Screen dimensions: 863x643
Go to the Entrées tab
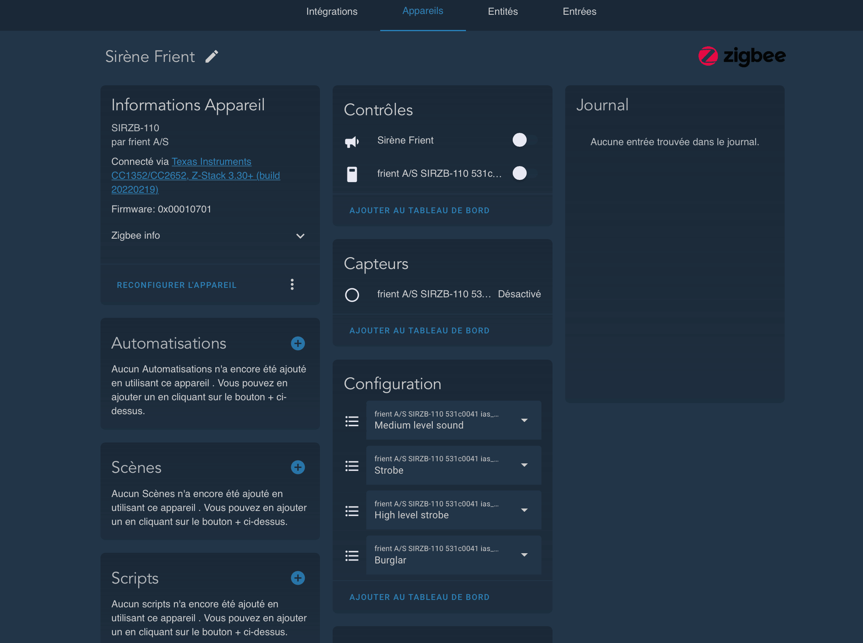[x=580, y=11]
